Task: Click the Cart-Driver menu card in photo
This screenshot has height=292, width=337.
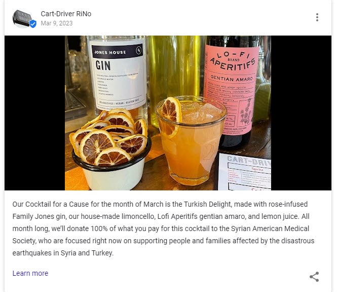Action: point(244,172)
